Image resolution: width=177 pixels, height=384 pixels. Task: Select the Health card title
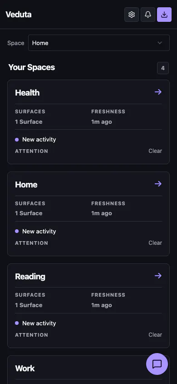pyautogui.click(x=27, y=92)
